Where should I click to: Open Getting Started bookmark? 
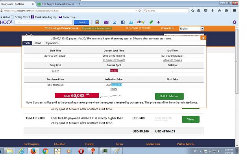20,17
